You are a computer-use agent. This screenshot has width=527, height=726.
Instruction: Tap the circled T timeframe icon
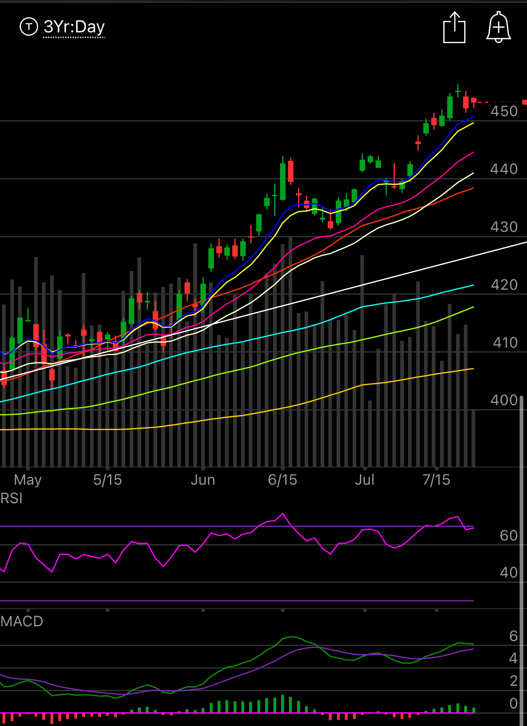coord(29,27)
